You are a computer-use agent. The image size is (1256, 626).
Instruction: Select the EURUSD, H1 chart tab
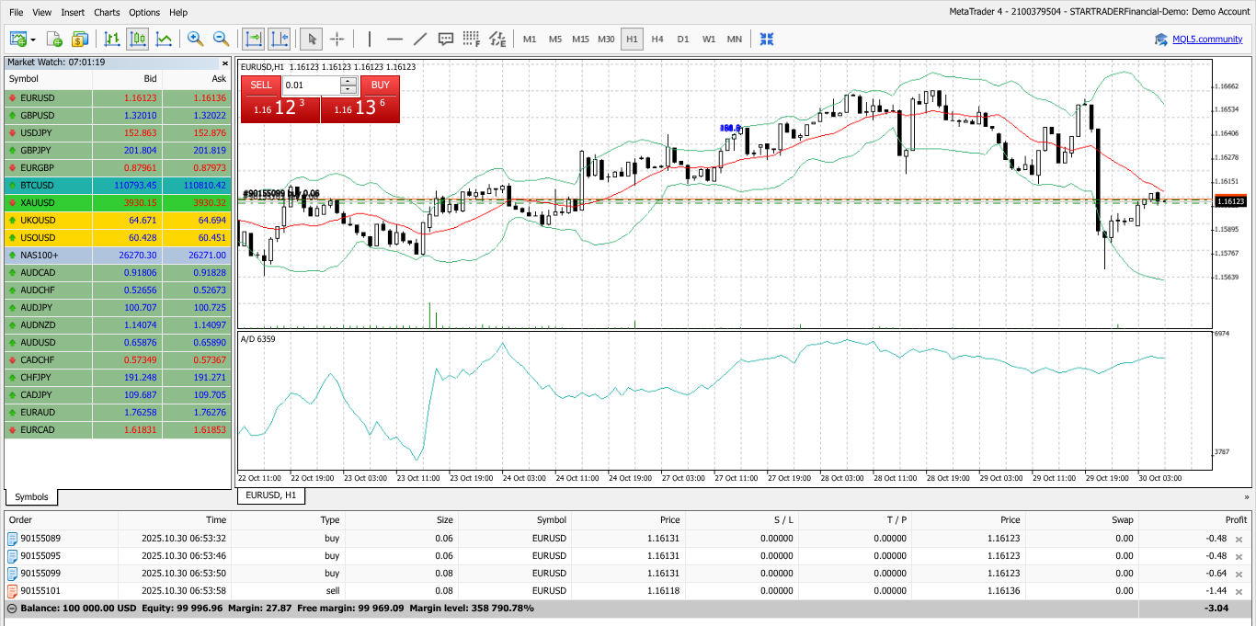click(x=271, y=496)
